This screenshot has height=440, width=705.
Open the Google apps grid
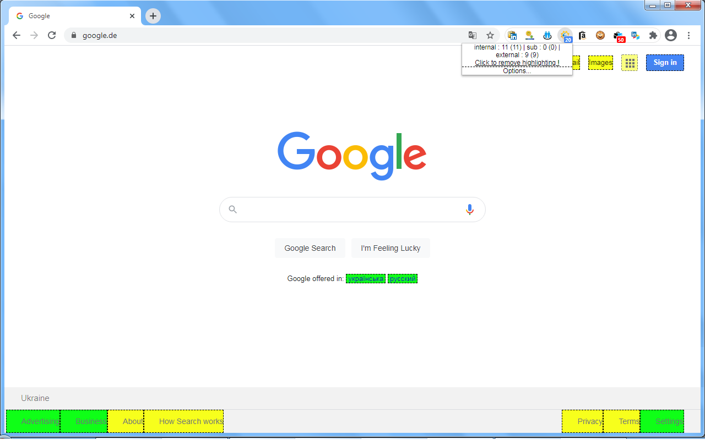click(630, 63)
